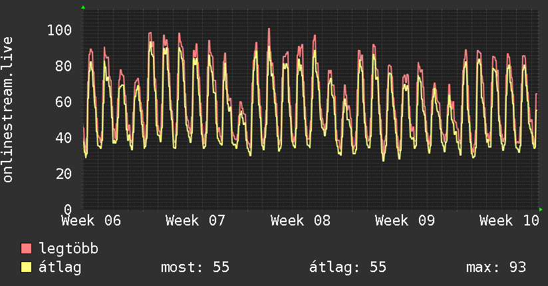This screenshot has width=548, height=286.
Task: Click the 'max: 93' value
Action: click(x=496, y=267)
